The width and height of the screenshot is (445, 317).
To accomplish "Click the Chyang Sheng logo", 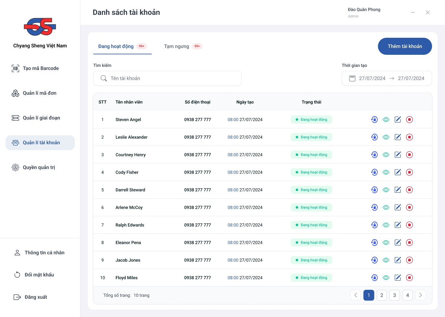I will pos(40,27).
